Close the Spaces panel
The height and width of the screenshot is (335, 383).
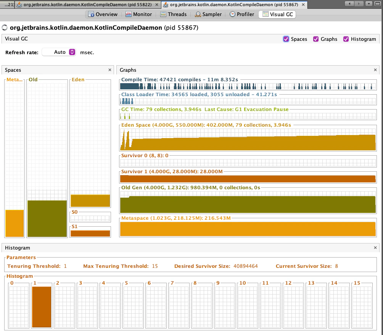pos(110,70)
